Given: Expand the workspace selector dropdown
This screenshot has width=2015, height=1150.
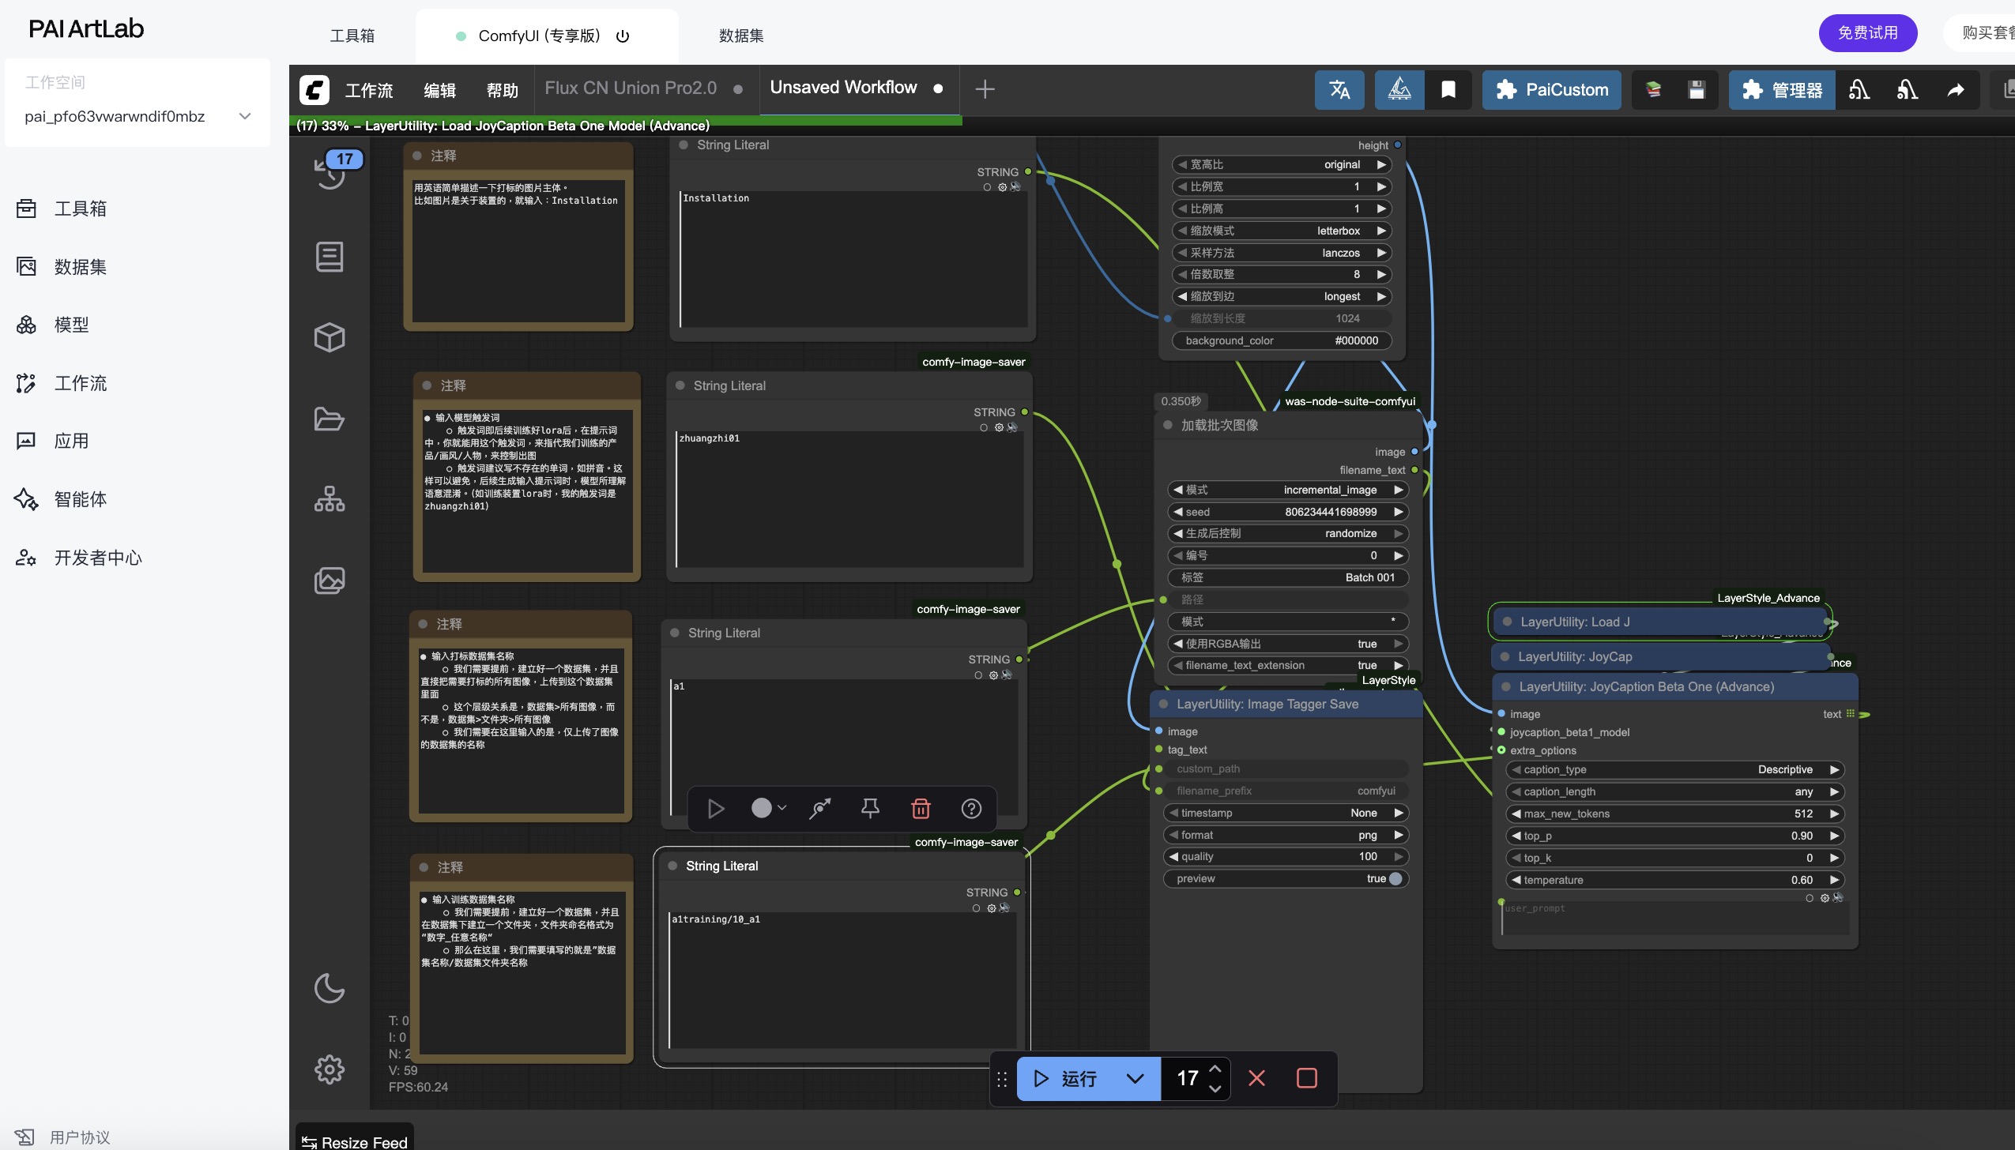Looking at the screenshot, I should [244, 116].
